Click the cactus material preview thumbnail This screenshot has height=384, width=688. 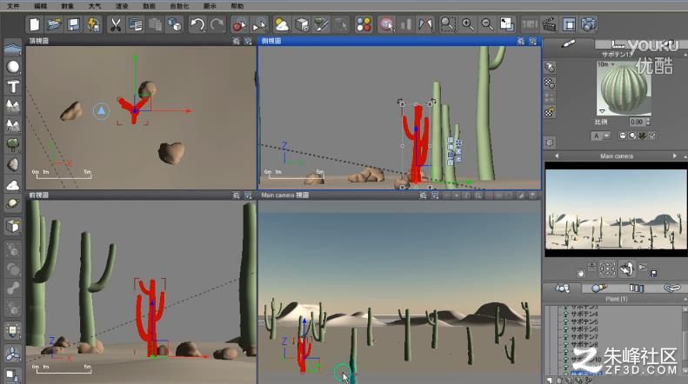tap(624, 89)
